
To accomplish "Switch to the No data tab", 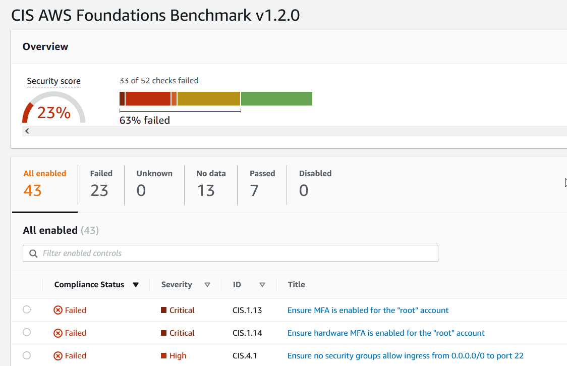I will click(x=211, y=185).
